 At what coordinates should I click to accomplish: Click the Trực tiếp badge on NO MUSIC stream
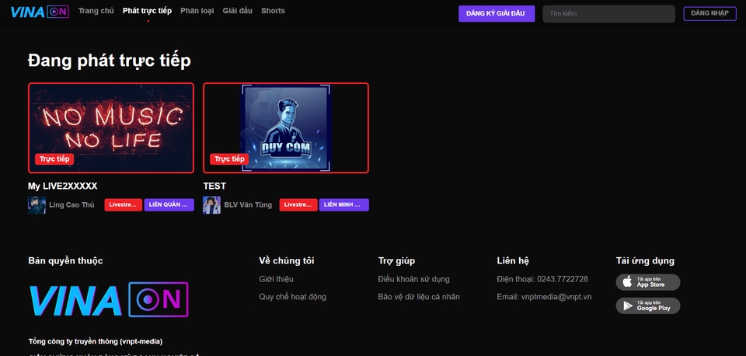tap(54, 159)
